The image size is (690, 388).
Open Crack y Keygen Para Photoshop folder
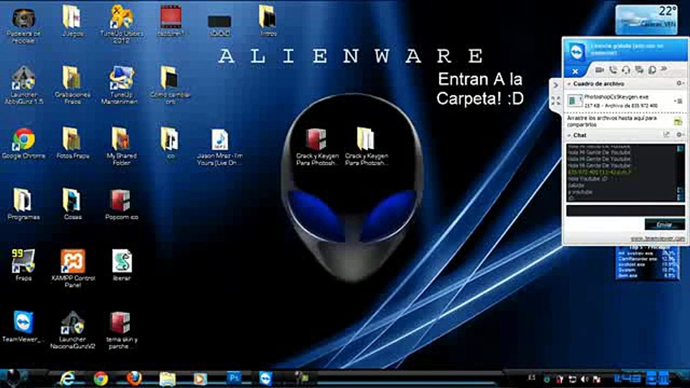click(366, 147)
